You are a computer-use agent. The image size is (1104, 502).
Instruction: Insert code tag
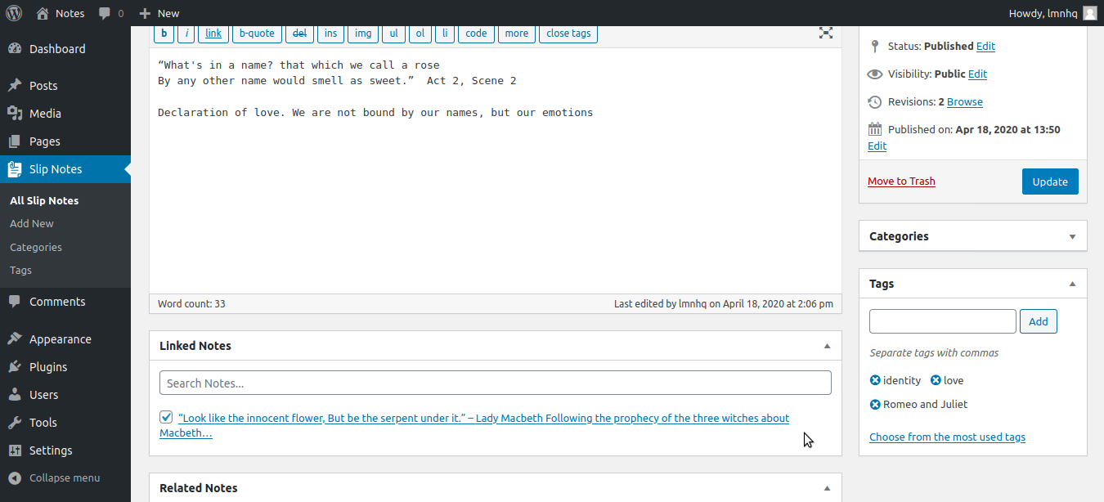coord(476,34)
